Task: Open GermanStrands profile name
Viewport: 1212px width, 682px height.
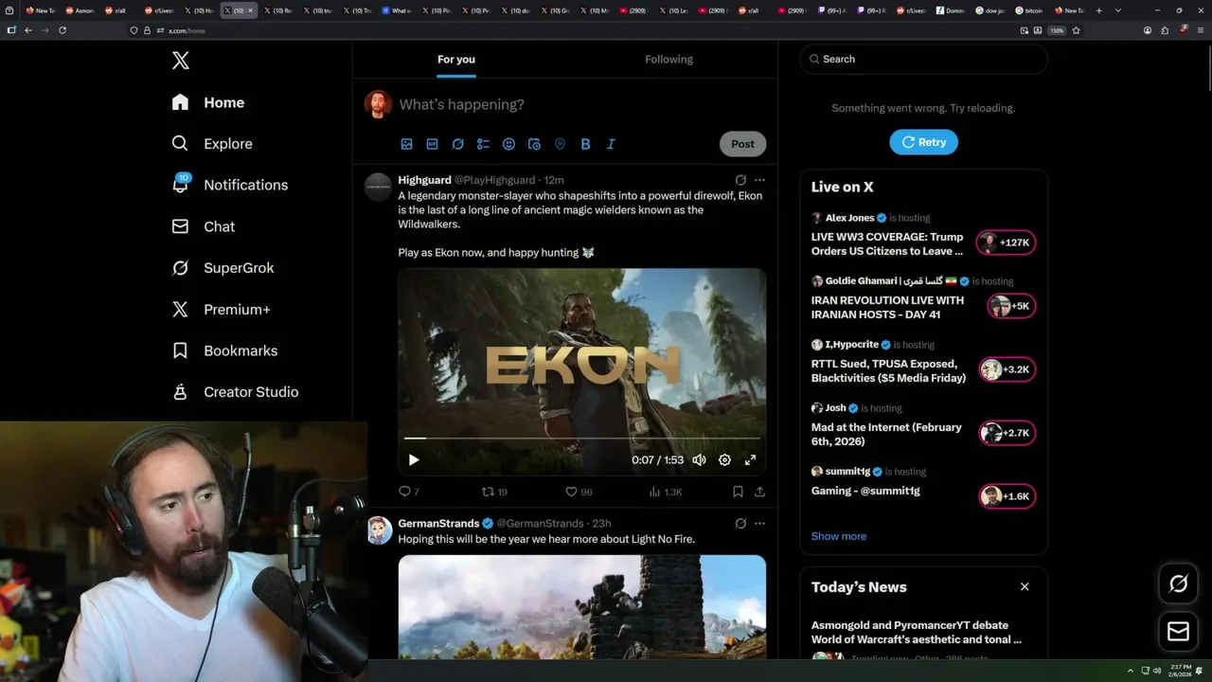Action: click(438, 523)
